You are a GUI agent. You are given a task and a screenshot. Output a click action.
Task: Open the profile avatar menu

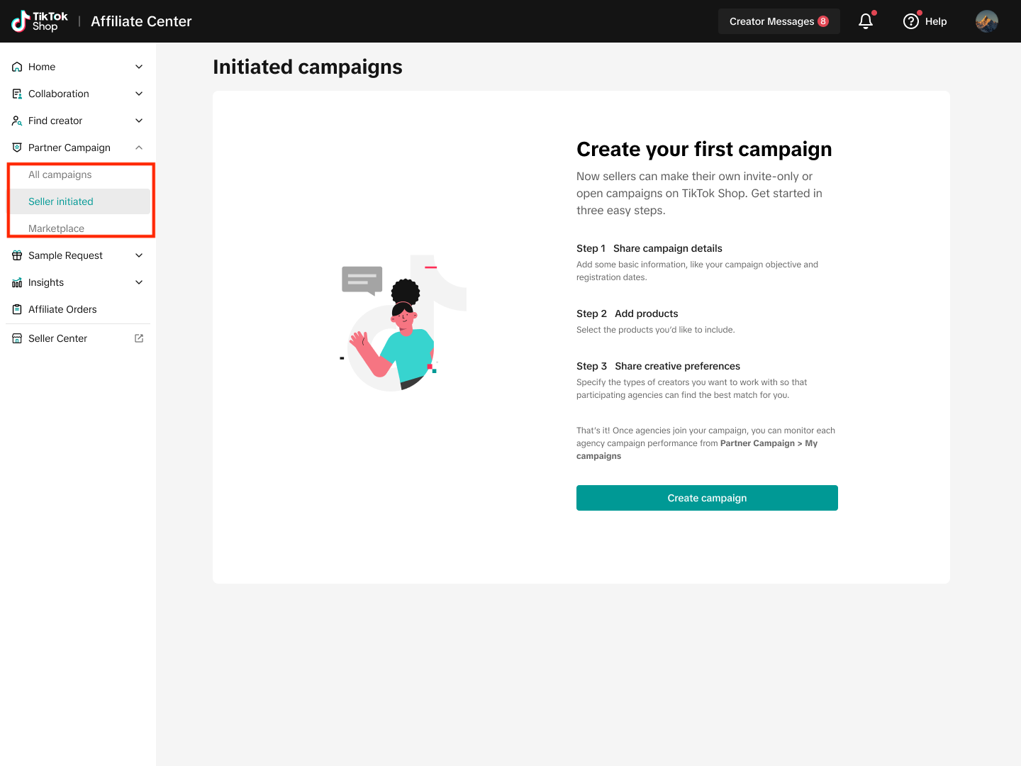pos(986,21)
